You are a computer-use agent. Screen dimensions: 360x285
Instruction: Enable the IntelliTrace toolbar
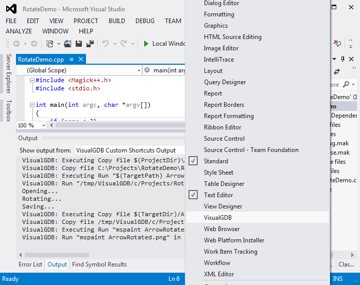258,60
